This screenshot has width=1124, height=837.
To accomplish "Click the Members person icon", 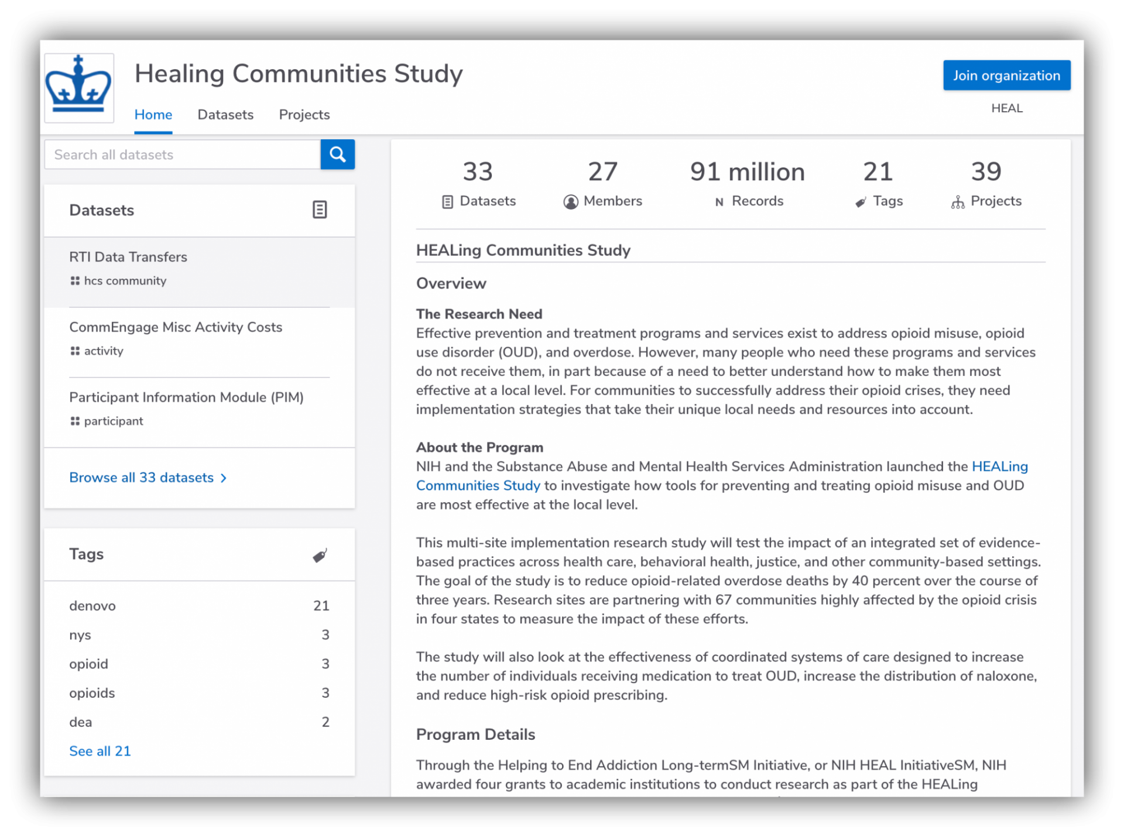I will tap(571, 202).
